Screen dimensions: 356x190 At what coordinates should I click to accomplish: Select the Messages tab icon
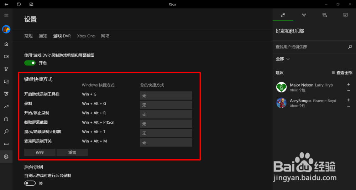coord(325,15)
